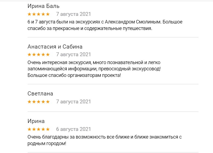Select the bottom reviewer name Ирина

point(36,121)
